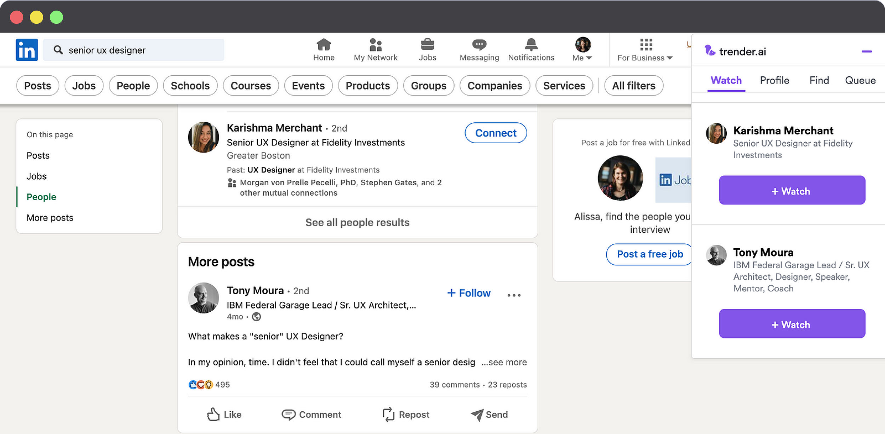Filter results by Courses
This screenshot has width=885, height=434.
251,86
